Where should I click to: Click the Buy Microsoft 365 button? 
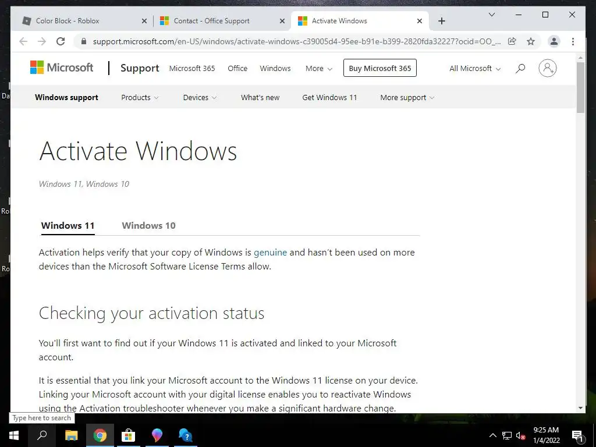pos(379,68)
